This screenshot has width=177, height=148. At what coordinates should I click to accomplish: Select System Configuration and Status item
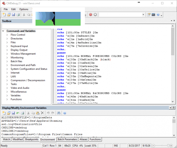point(29,69)
